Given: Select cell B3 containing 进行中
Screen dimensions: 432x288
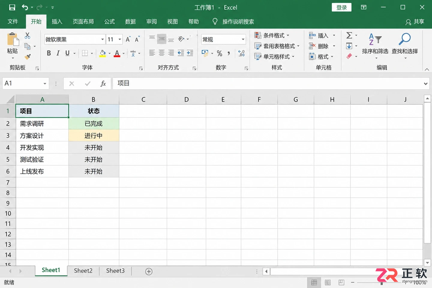Looking at the screenshot, I should (94, 136).
